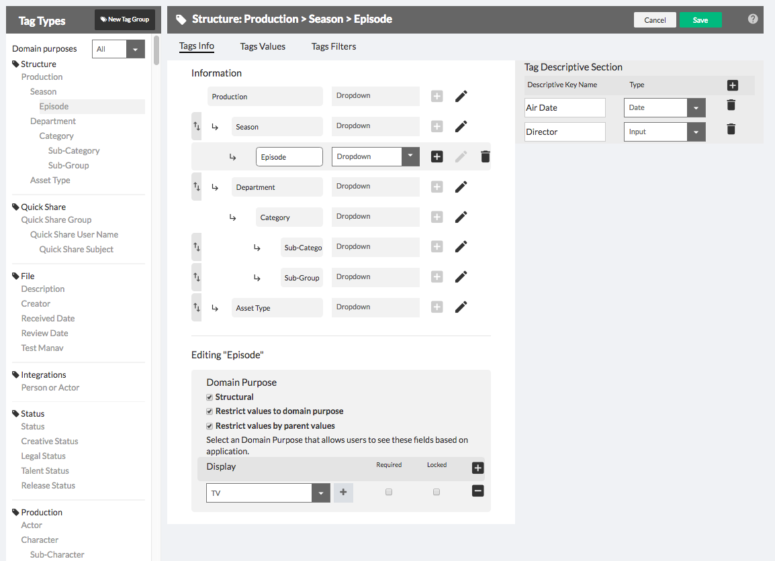Edit the Production tag row
This screenshot has height=561, width=775.
[461, 96]
